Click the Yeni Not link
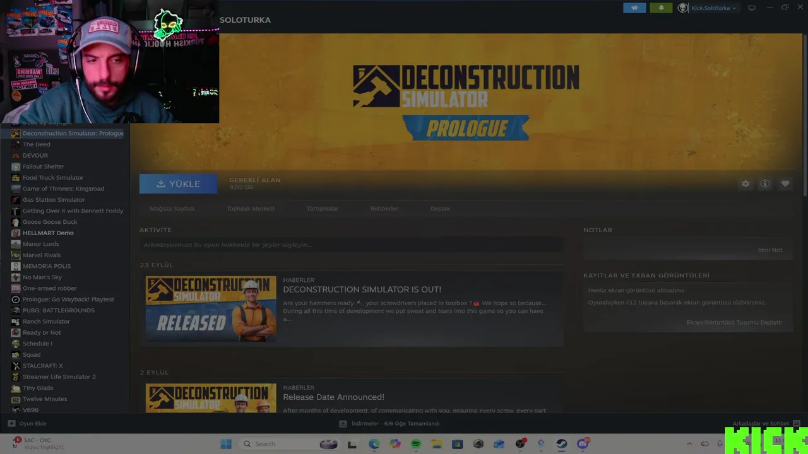Screen dimensions: 808x454 (769, 250)
